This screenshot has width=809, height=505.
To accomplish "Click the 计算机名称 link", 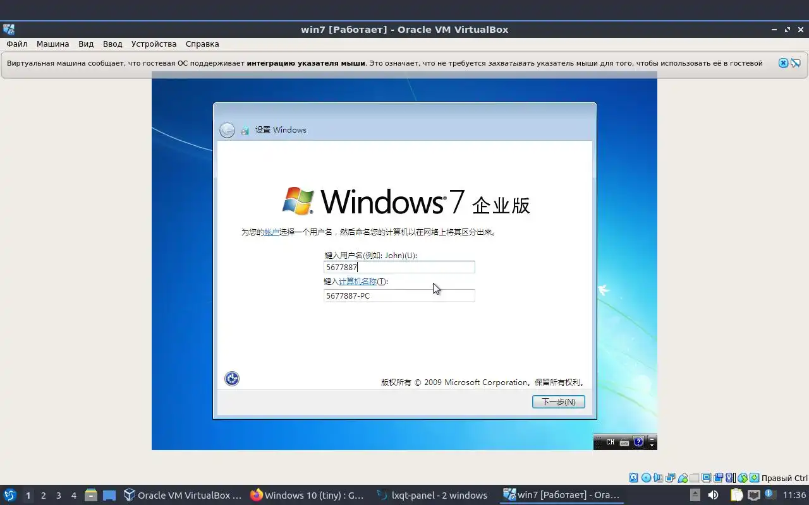I will [x=358, y=281].
